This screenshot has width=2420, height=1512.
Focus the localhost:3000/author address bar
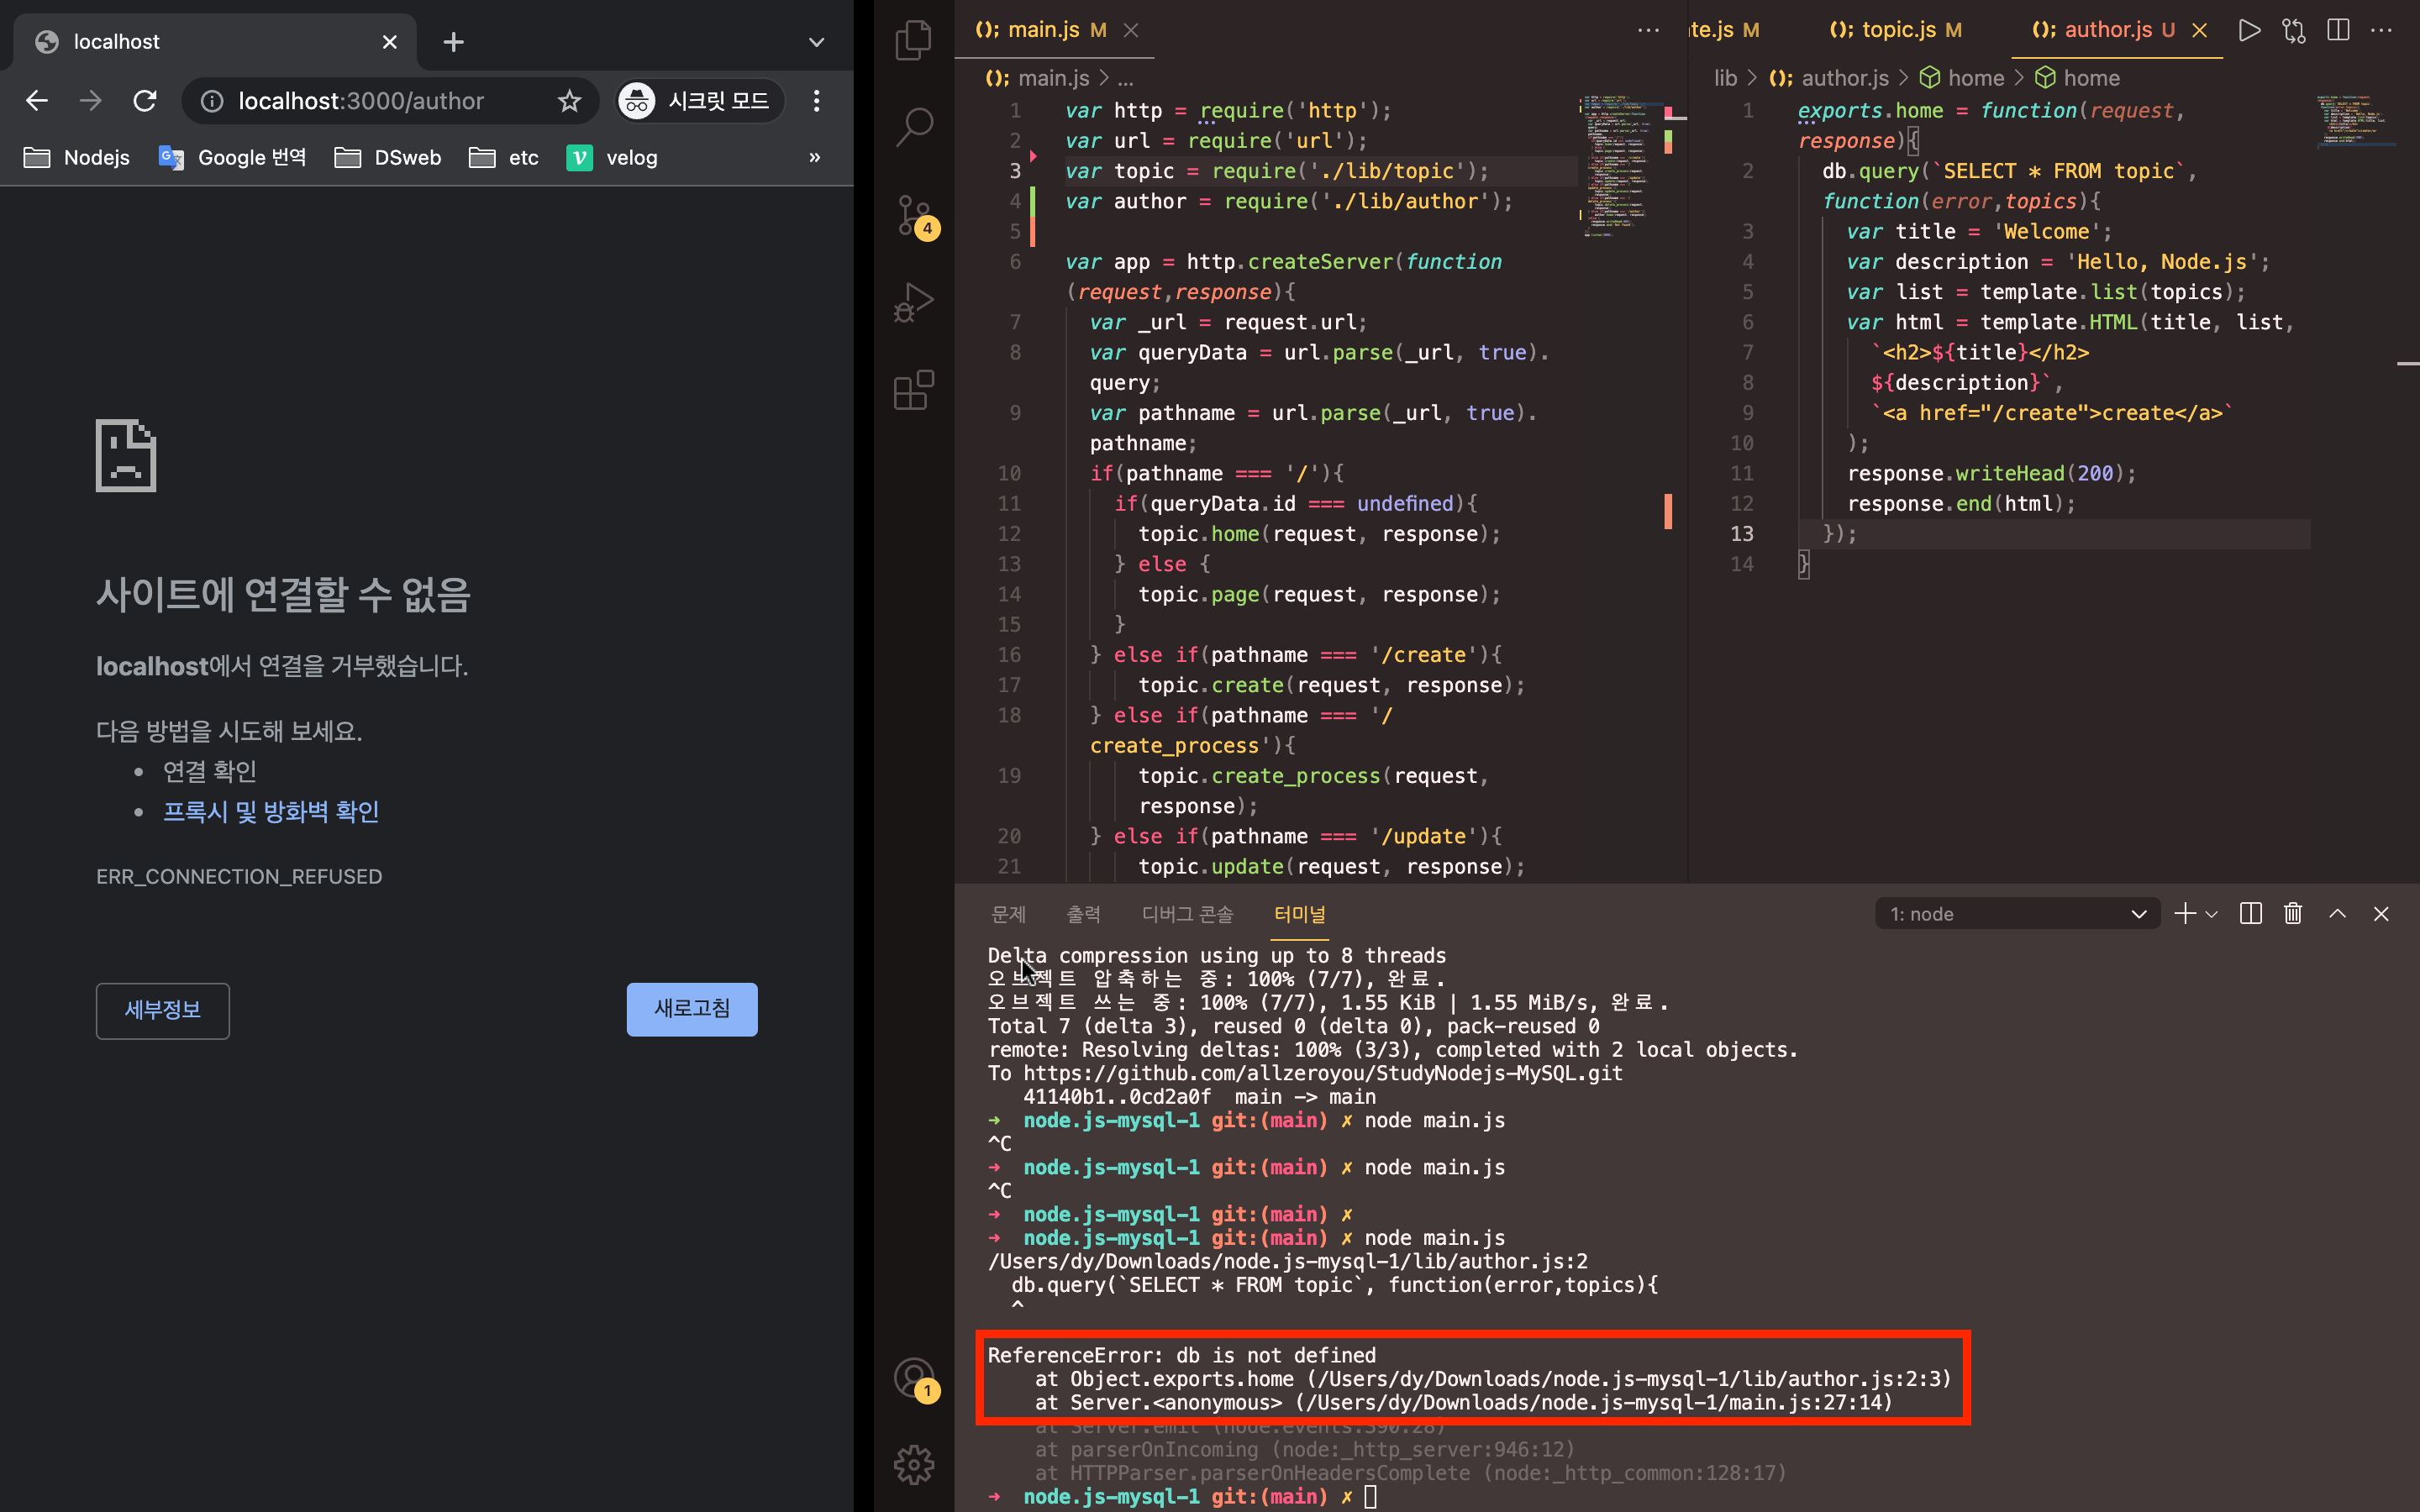(361, 101)
